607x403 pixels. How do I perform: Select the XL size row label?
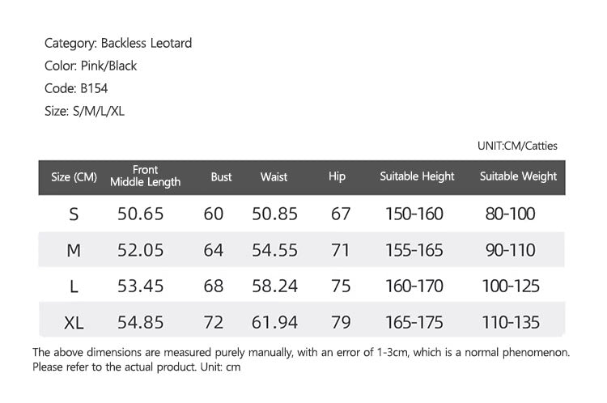point(74,323)
